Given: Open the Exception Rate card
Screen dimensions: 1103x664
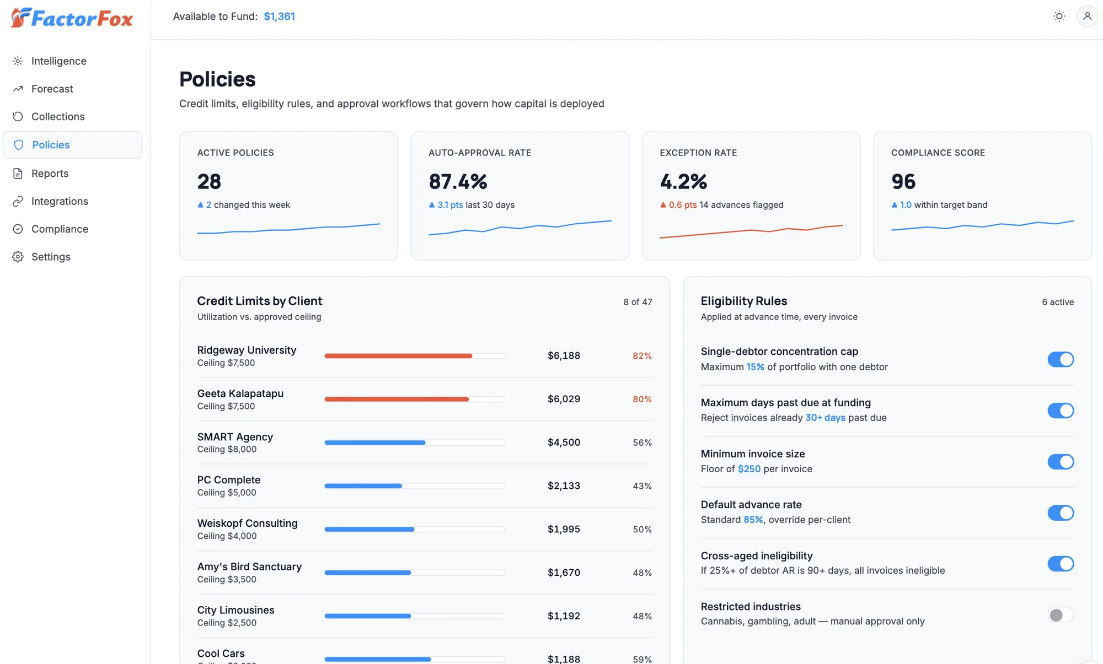Looking at the screenshot, I should coord(751,196).
